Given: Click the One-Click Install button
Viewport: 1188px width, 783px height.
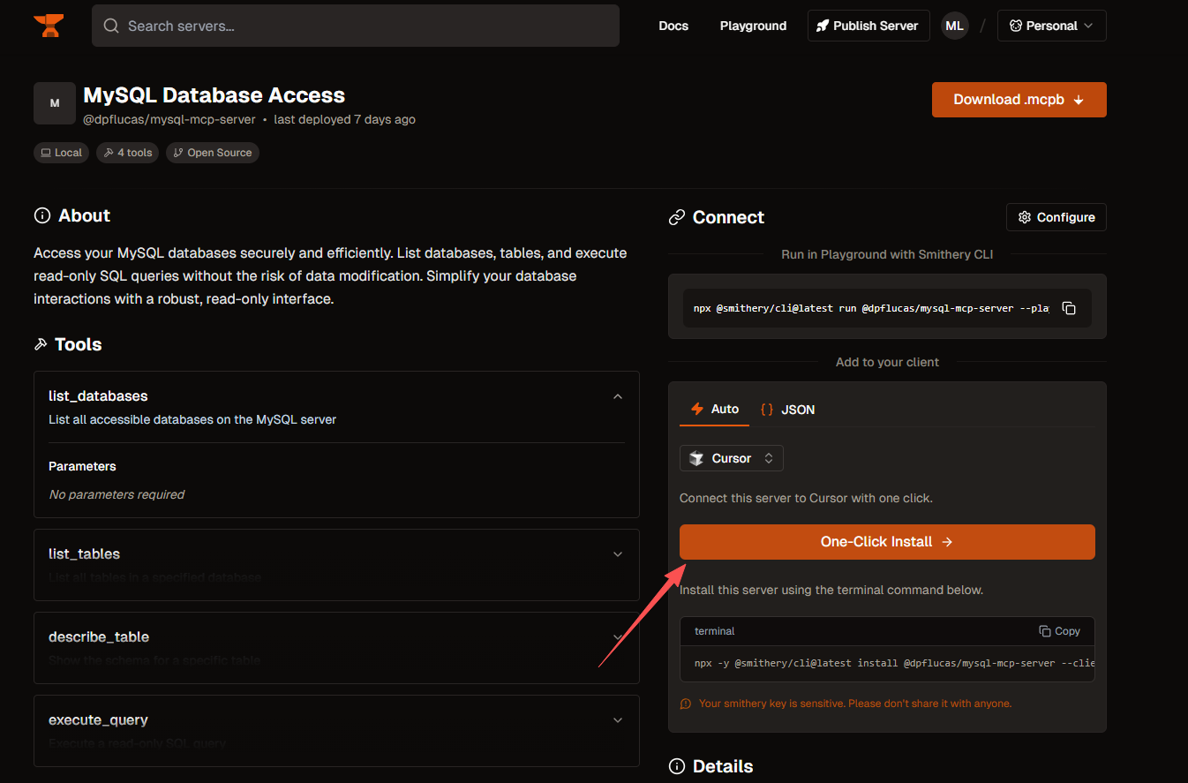Looking at the screenshot, I should 887,542.
